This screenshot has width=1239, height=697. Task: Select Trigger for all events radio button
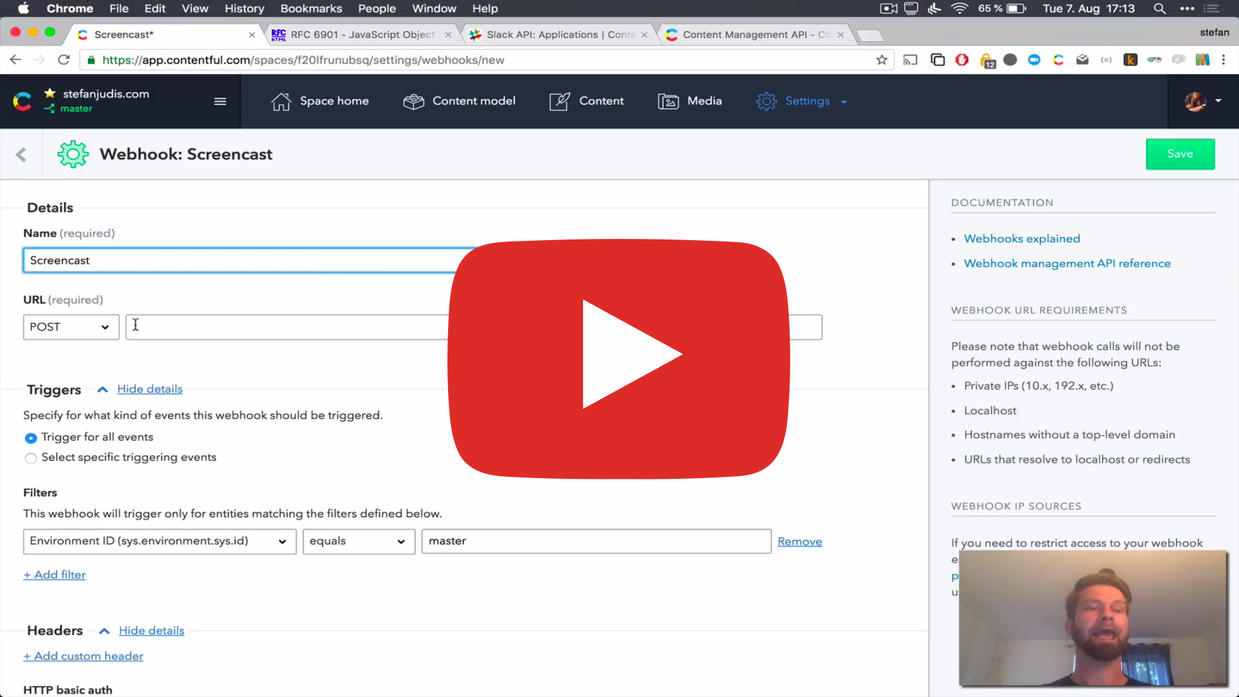[x=31, y=438]
